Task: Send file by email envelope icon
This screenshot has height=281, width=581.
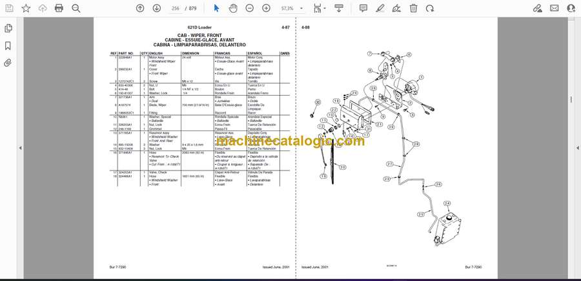Action: (x=555, y=8)
